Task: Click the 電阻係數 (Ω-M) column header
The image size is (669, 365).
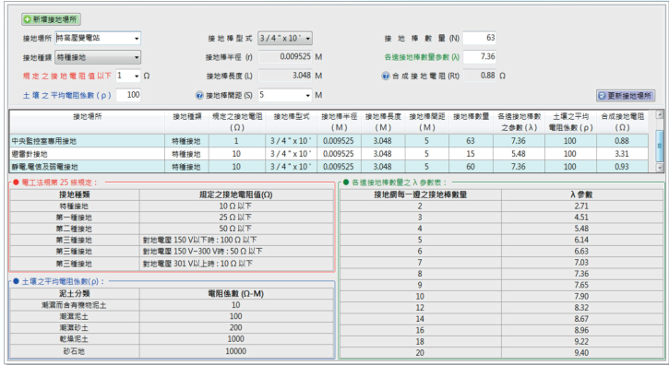Action: click(x=236, y=294)
